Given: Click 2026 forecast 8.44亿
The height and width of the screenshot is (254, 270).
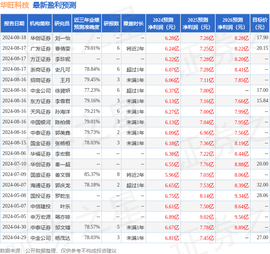Looking at the screenshot, I should (241, 154).
